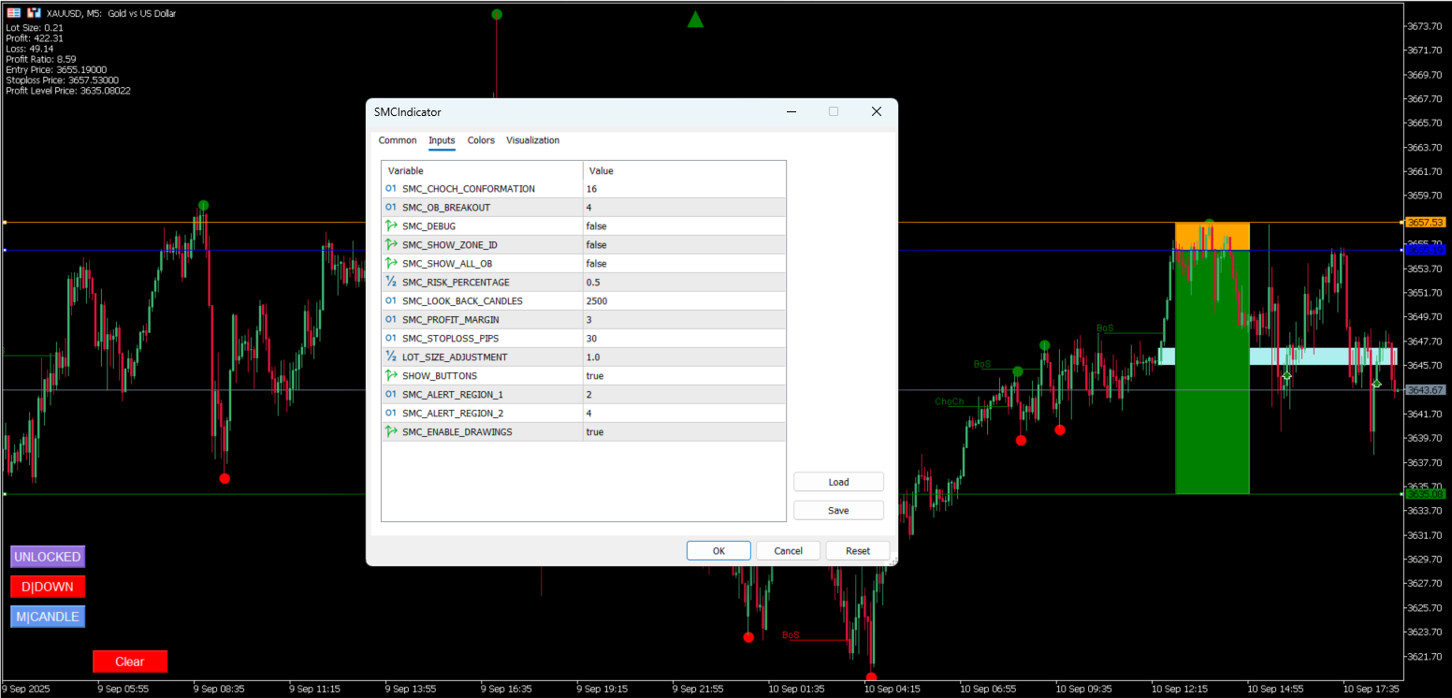Select the ChoCh label on the chart
This screenshot has height=698, width=1452.
[949, 401]
